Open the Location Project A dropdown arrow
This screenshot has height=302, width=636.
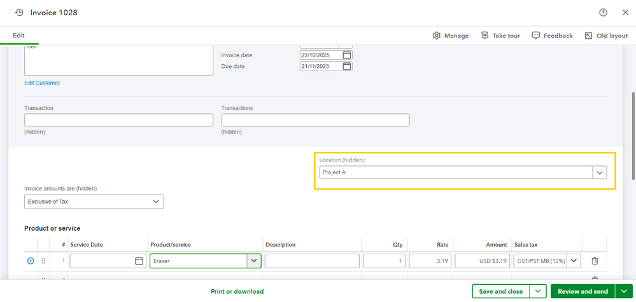600,172
